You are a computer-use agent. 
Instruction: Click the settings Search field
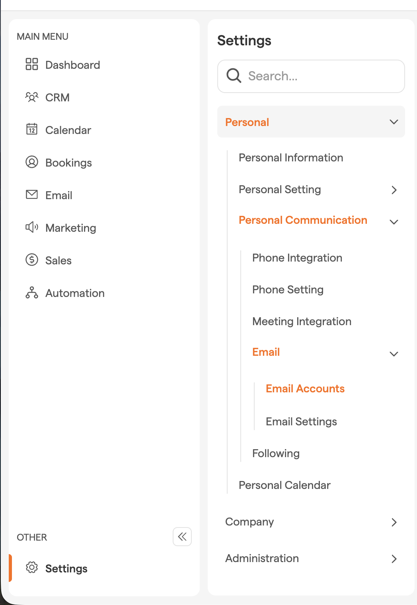point(318,76)
